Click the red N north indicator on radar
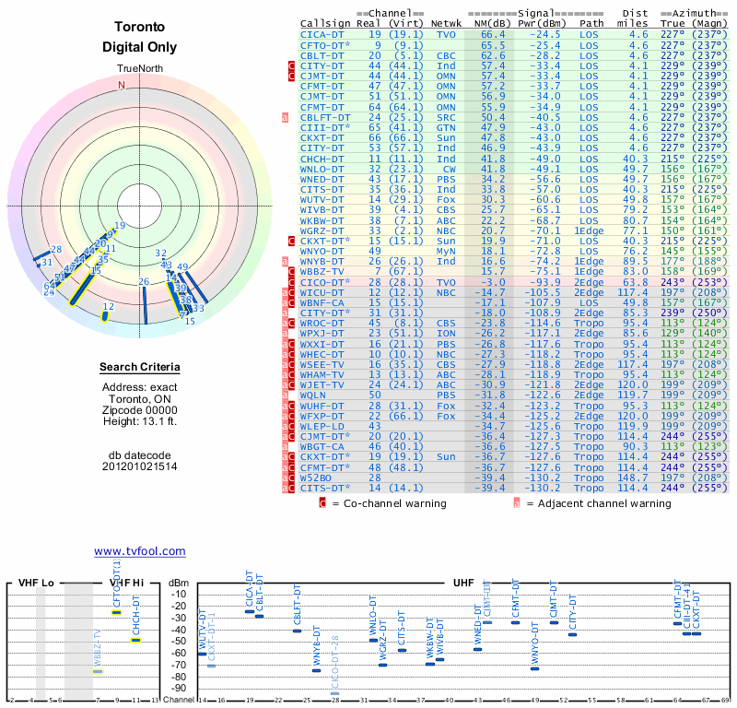 (122, 85)
